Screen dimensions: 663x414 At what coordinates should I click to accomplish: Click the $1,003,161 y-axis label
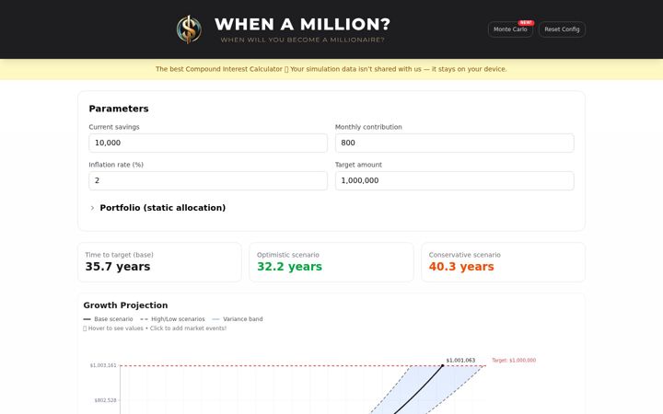(x=103, y=365)
